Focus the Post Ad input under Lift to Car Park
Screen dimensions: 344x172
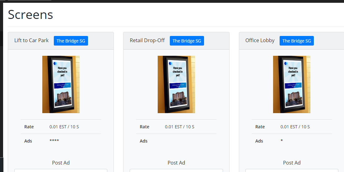(x=61, y=170)
